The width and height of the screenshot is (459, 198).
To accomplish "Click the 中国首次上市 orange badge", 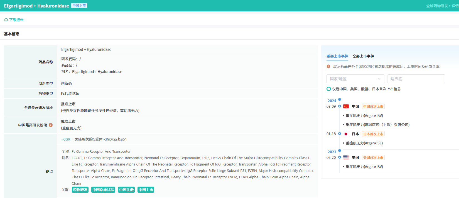I will pos(373,106).
